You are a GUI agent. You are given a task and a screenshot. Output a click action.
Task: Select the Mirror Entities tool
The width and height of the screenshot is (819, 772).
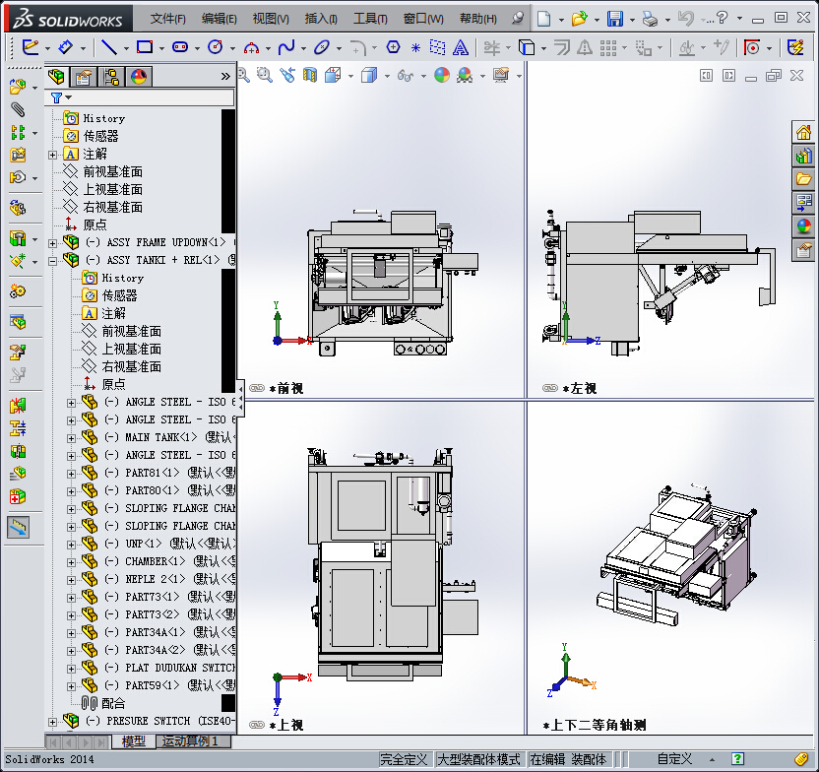pyautogui.click(x=585, y=48)
